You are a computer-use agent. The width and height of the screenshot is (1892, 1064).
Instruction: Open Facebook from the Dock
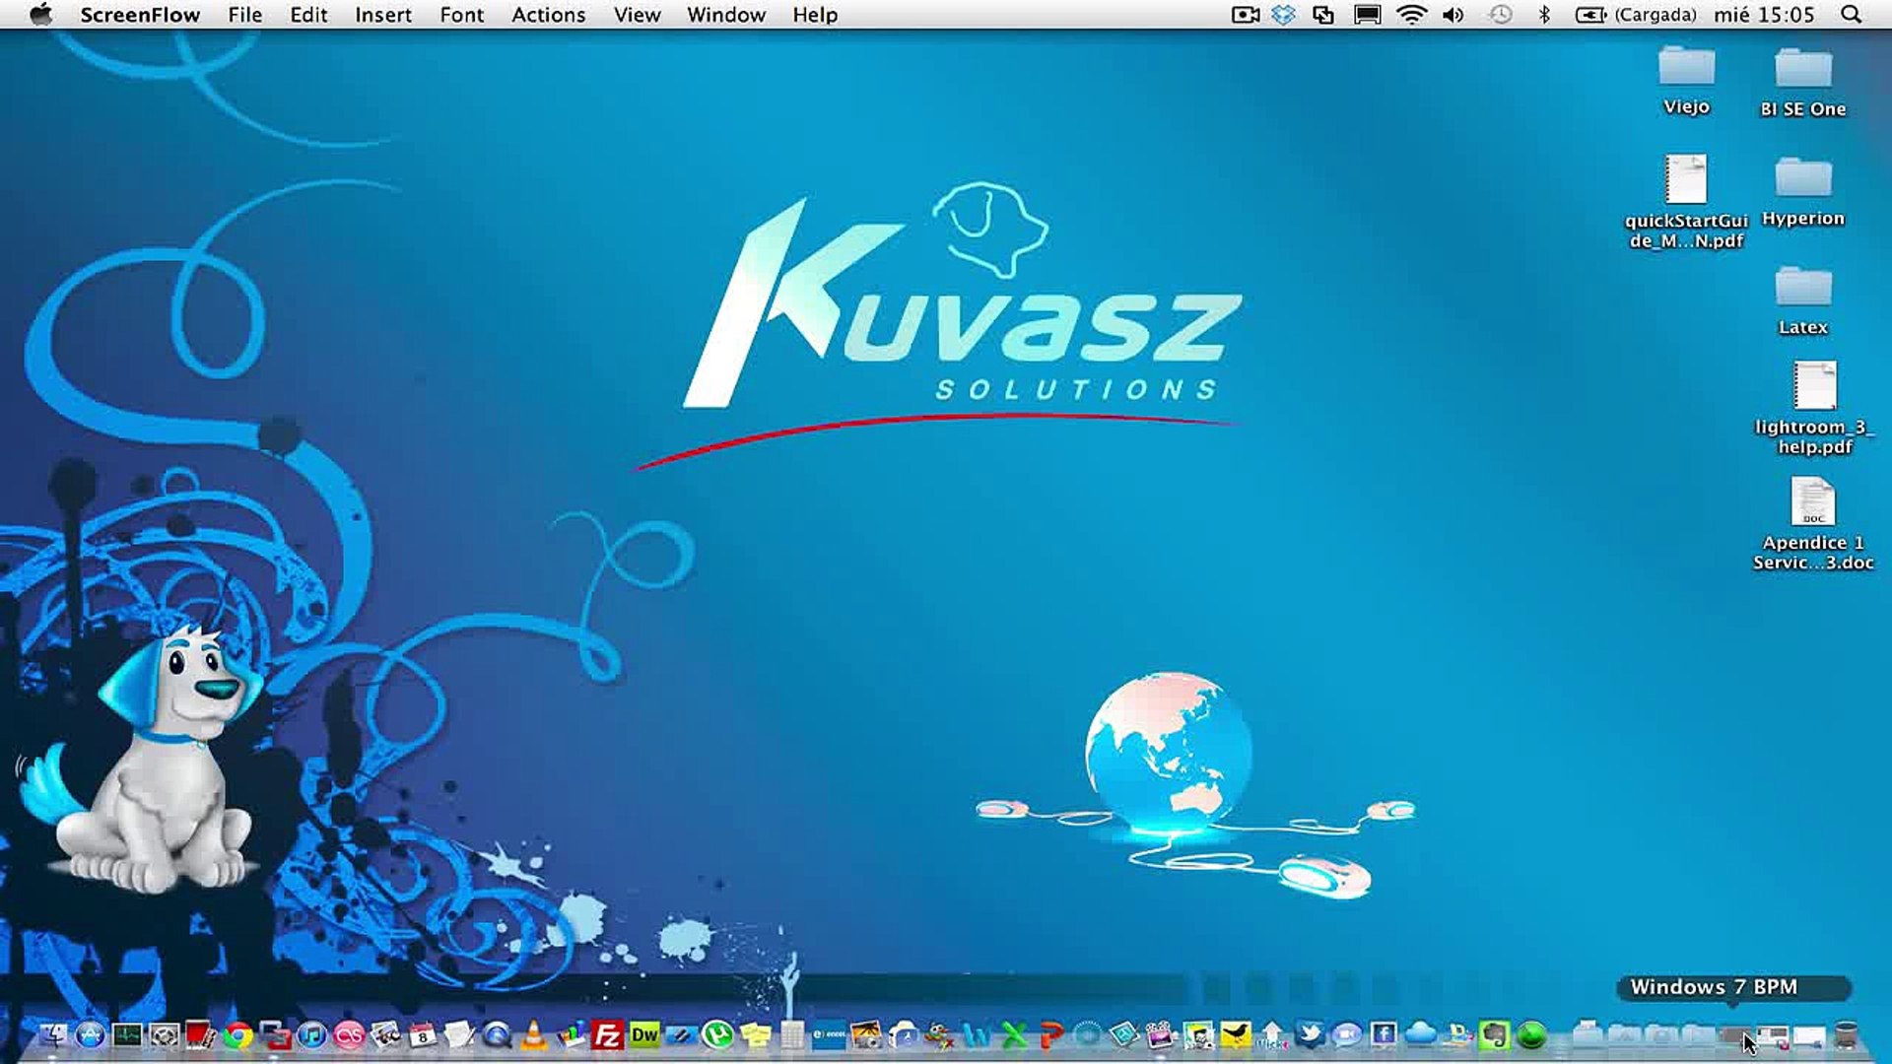pyautogui.click(x=1384, y=1035)
